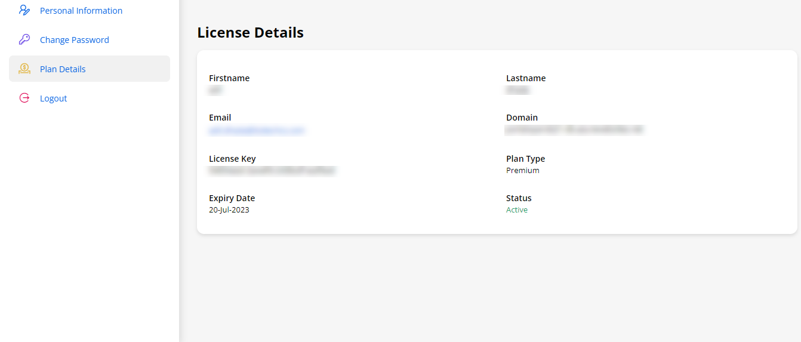Click the Lastname field label

point(526,78)
